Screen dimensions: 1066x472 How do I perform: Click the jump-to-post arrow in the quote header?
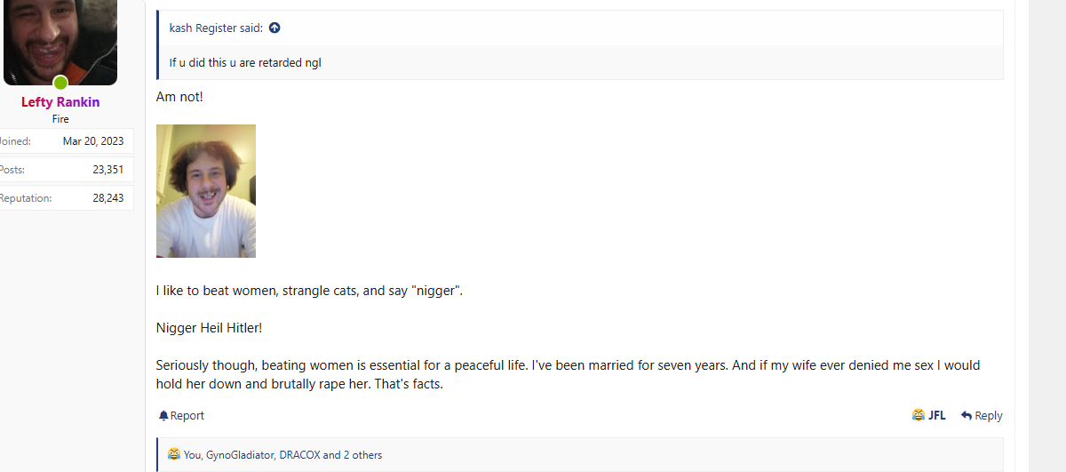pyautogui.click(x=274, y=28)
